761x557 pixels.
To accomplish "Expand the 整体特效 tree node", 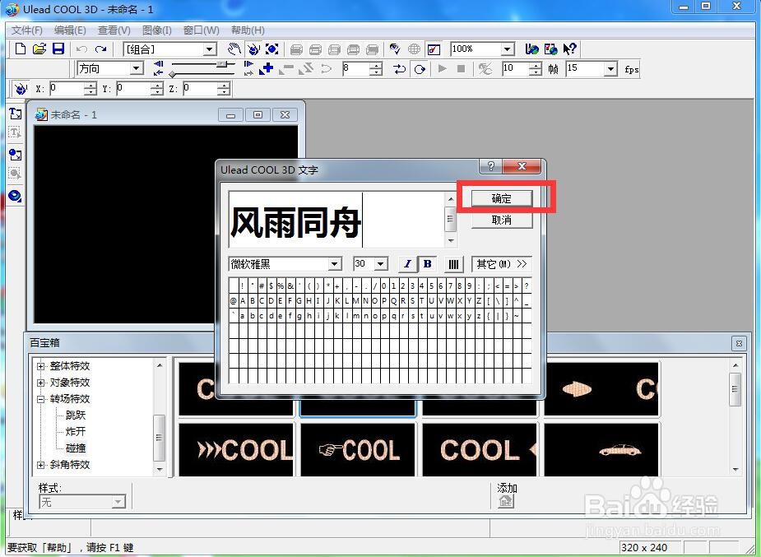I will (41, 366).
